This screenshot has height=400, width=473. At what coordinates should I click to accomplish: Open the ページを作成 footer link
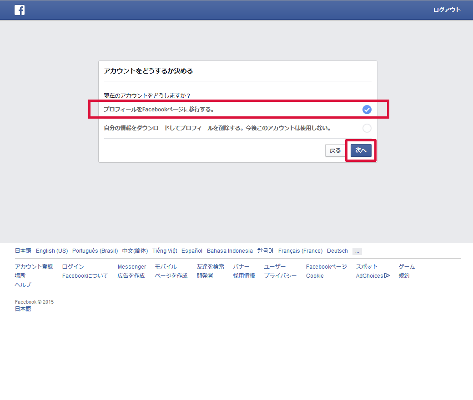tap(171, 276)
